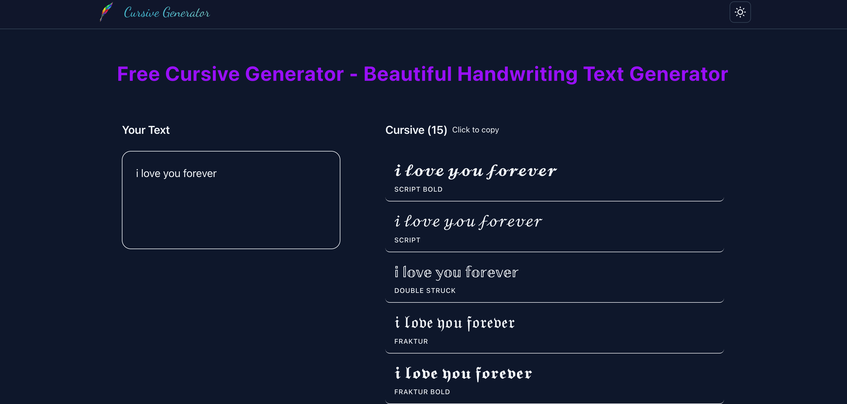Viewport: 847px width, 404px height.
Task: Click the Cursive (15) heading
Action: pos(416,130)
